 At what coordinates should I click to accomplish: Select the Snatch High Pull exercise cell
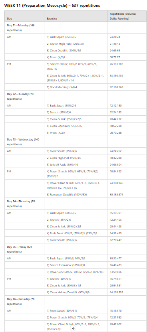(x=75, y=43)
